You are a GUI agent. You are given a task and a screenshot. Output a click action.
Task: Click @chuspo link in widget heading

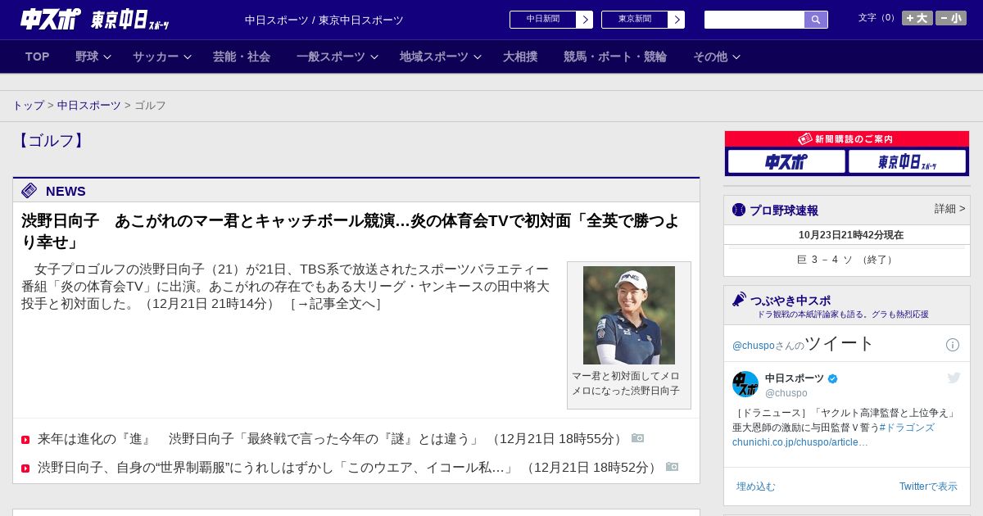click(753, 346)
